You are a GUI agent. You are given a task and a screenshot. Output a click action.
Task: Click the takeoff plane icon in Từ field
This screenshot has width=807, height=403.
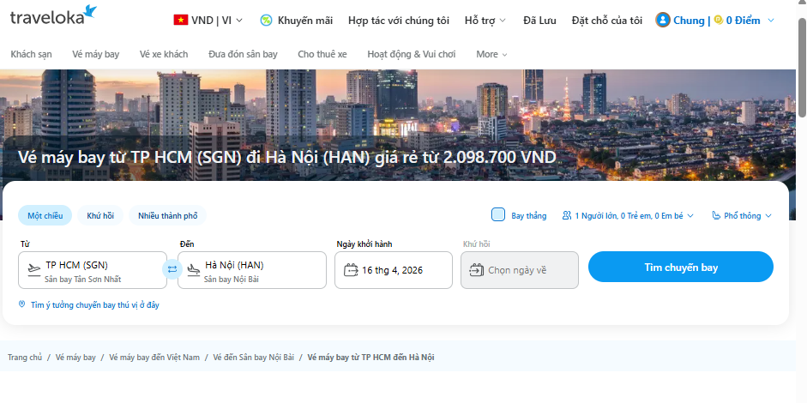(x=33, y=270)
